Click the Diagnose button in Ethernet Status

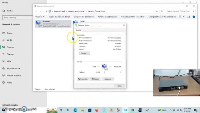108,79
